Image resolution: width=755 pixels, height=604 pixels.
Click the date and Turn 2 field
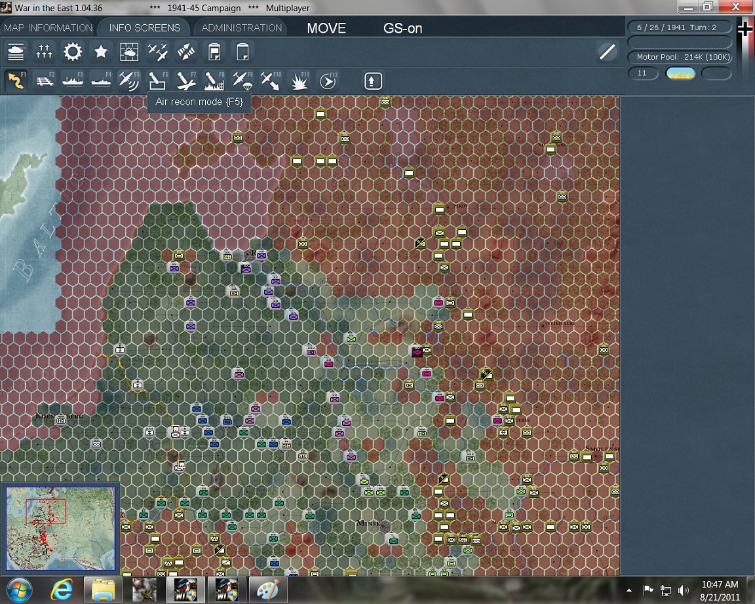click(x=680, y=28)
